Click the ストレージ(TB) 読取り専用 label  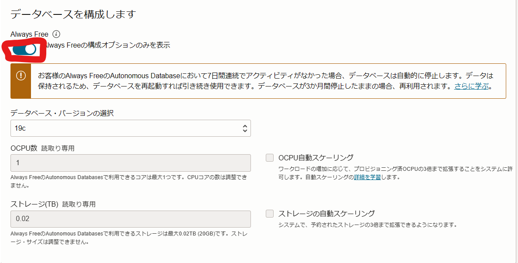click(x=53, y=204)
